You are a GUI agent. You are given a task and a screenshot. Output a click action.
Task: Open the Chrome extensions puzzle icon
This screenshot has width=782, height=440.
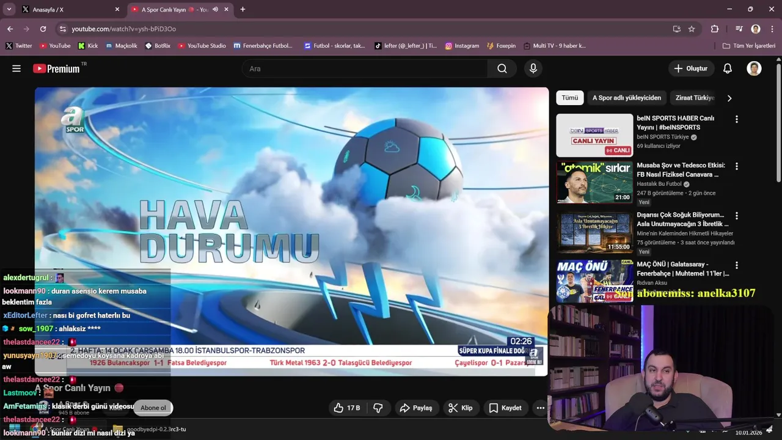715,29
